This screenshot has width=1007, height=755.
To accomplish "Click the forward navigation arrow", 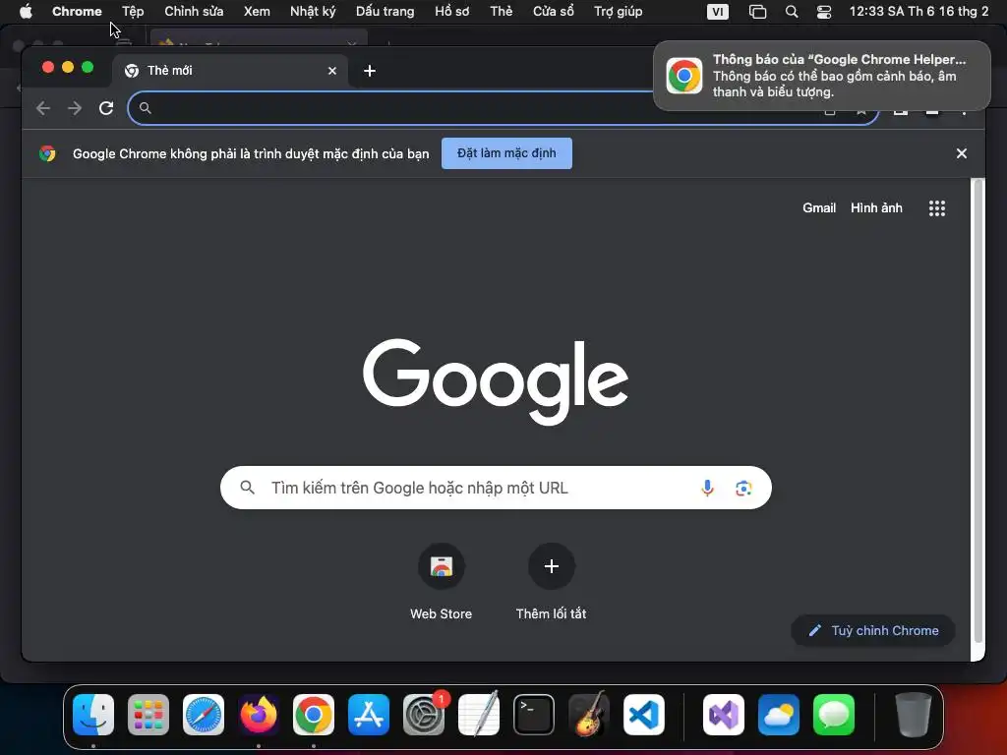I will coord(75,108).
